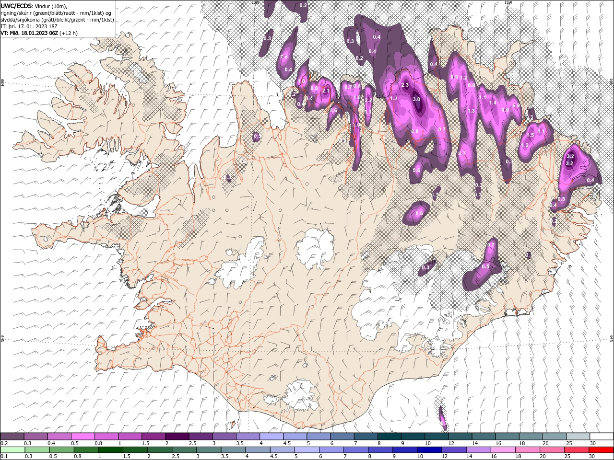
Task: Select the '2.3' snowfall value on the map
Action: pos(404,85)
